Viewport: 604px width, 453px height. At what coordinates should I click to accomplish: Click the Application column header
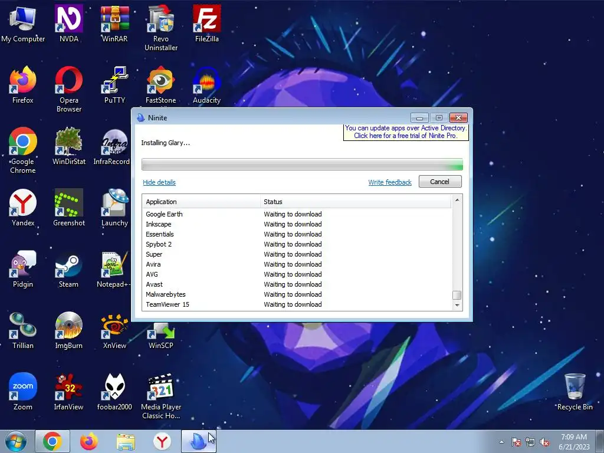pos(202,202)
